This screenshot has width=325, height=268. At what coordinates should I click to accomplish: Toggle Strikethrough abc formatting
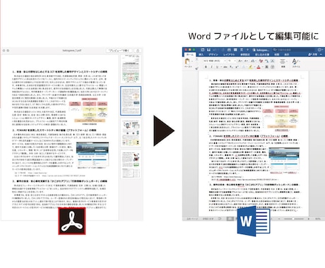click(x=225, y=67)
